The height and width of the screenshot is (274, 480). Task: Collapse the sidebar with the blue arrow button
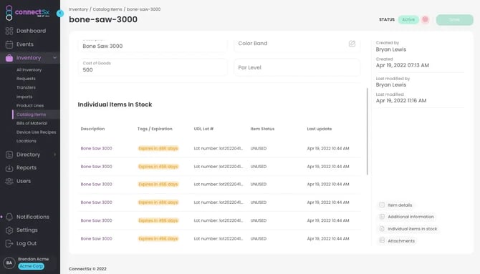point(60,13)
